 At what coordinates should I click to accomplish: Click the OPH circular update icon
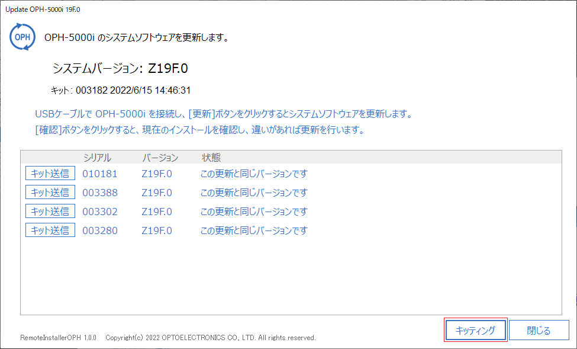coord(22,37)
